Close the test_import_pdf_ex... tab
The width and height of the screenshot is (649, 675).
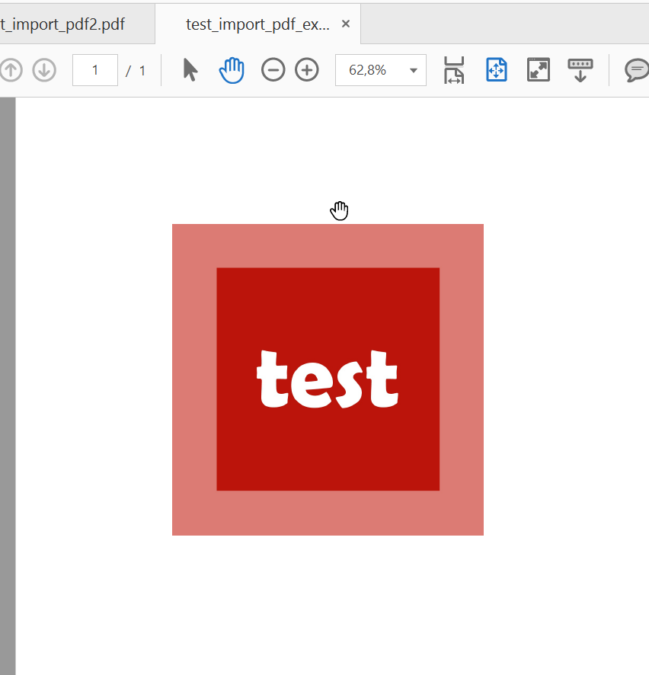tap(346, 24)
